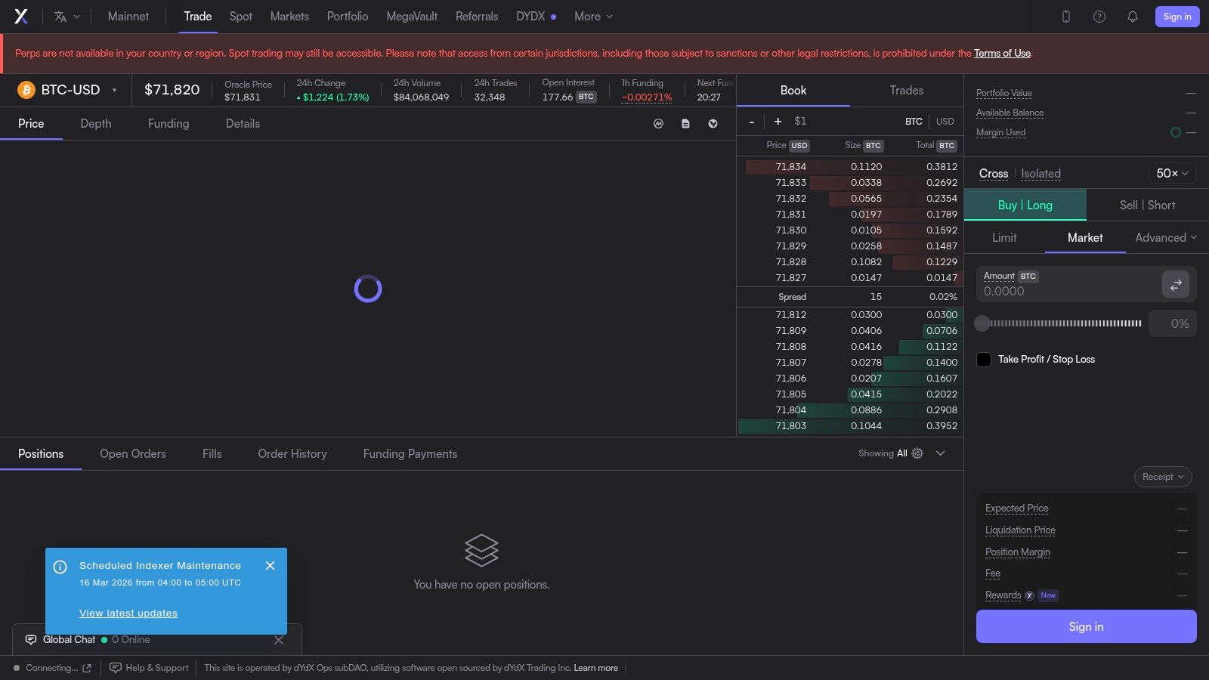Viewport: 1209px width, 680px height.
Task: Expand the Advanced order types dropdown
Action: (1166, 238)
